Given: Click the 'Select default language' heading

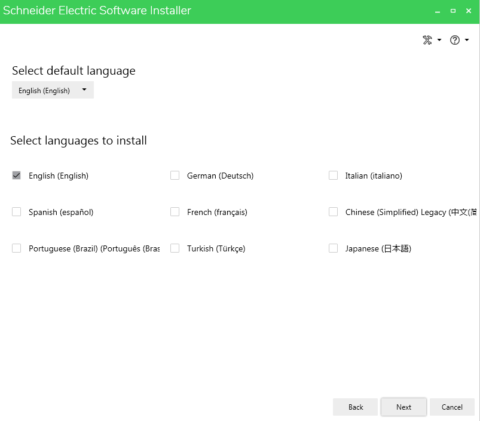Looking at the screenshot, I should tap(74, 71).
